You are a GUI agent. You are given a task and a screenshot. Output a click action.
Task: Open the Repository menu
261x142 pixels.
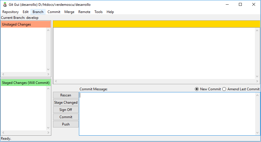pos(10,12)
